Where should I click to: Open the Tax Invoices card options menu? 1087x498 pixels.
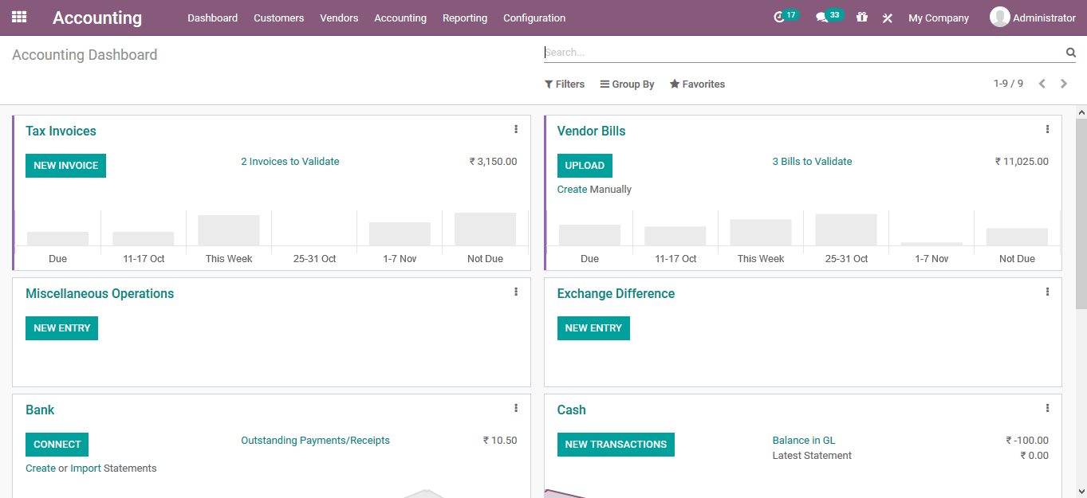coord(516,128)
